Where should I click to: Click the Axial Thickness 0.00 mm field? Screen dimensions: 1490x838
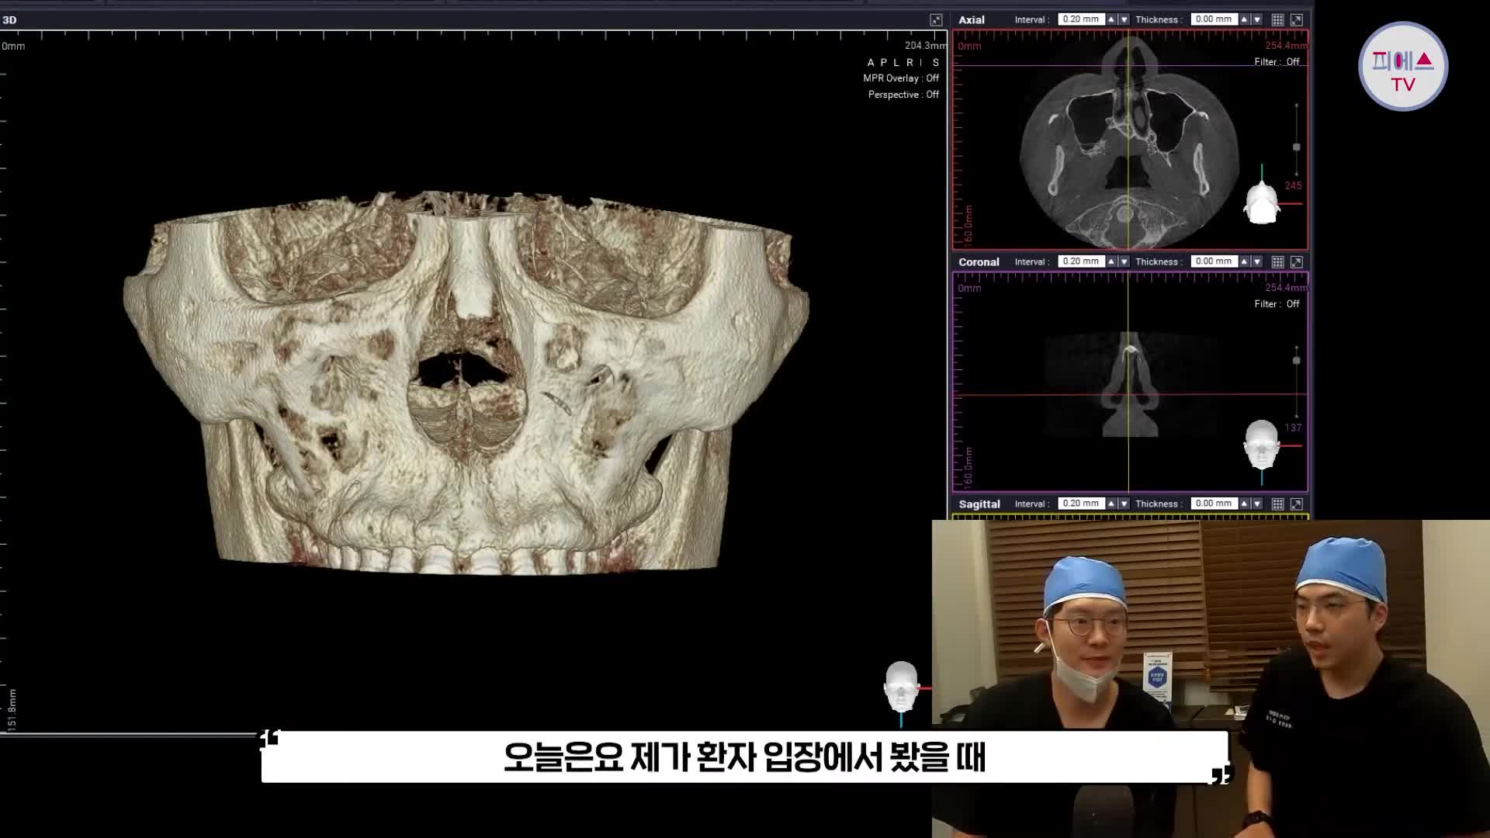pos(1214,19)
